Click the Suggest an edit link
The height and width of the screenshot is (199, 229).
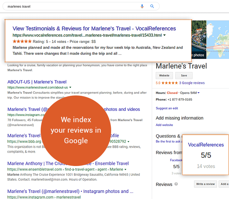click(x=167, y=108)
